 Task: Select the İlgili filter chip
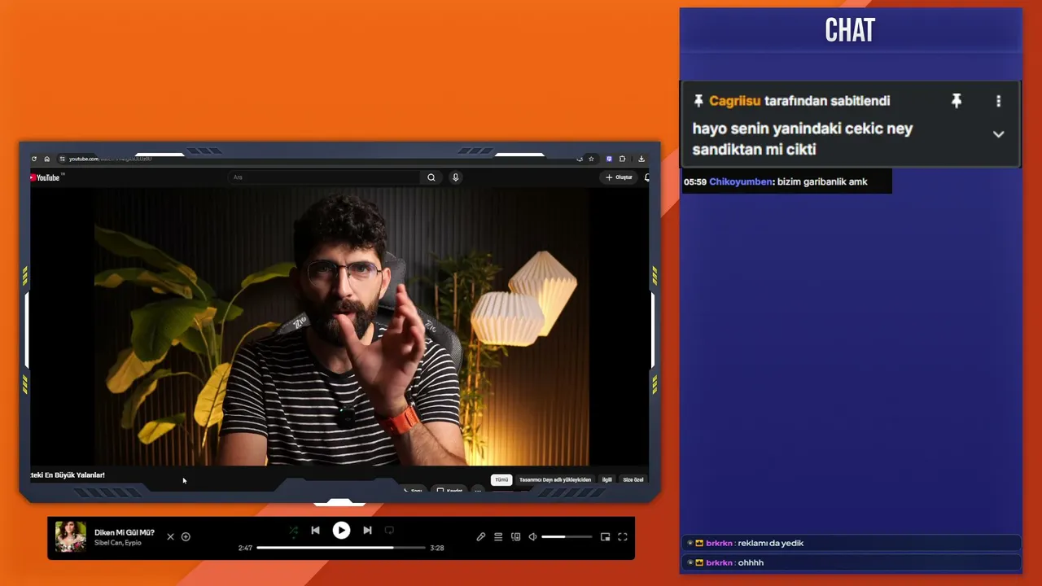(x=606, y=480)
